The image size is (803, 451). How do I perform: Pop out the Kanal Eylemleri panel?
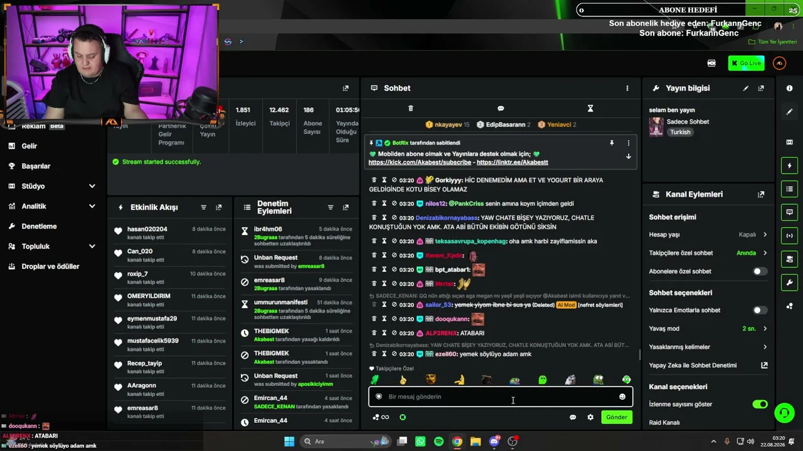(x=761, y=195)
